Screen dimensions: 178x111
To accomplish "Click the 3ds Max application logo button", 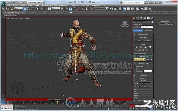I will pos(3,3).
